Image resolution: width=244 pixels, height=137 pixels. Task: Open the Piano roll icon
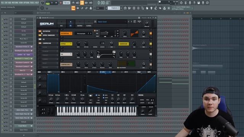(x=130, y=8)
